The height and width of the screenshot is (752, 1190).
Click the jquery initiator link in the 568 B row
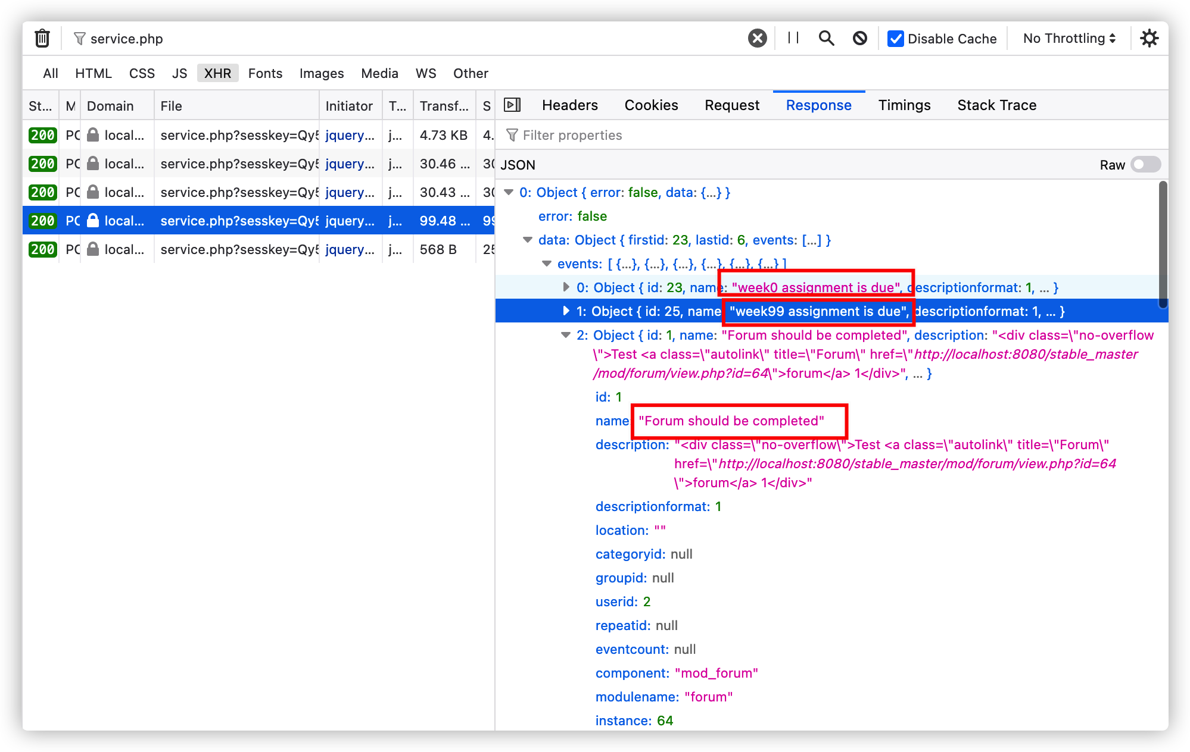tap(350, 249)
